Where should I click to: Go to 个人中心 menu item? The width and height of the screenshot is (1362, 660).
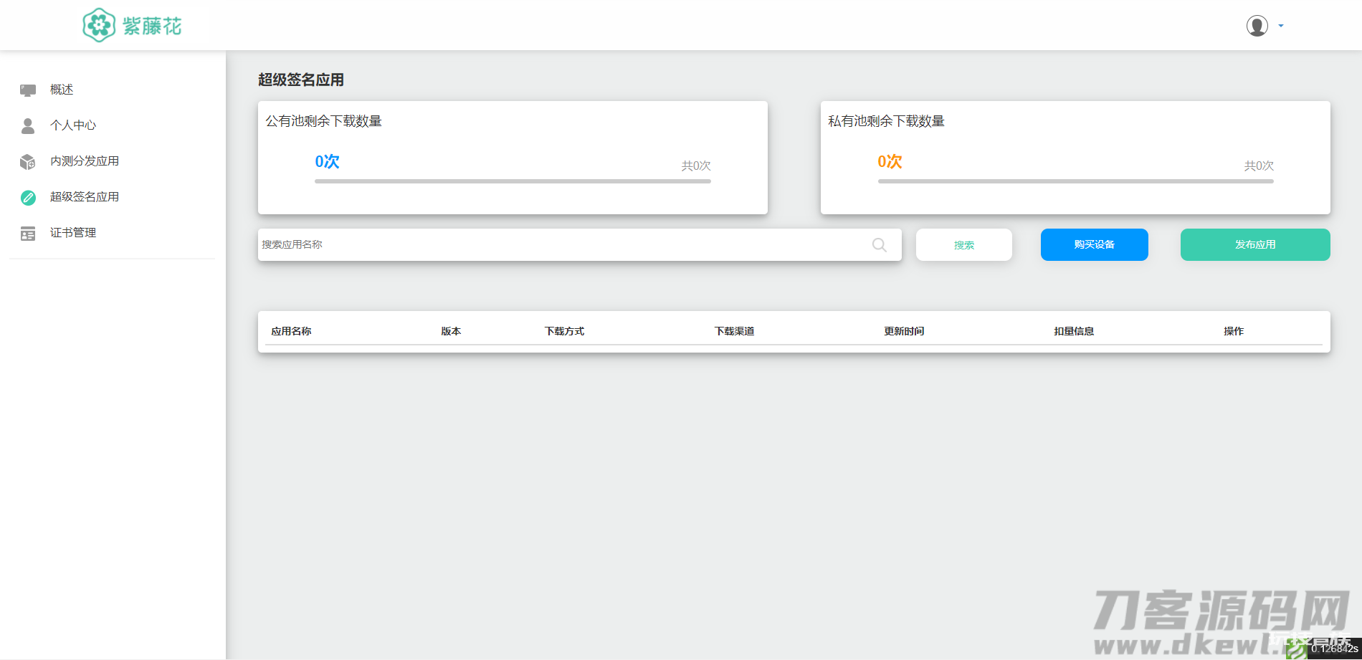[x=73, y=125]
